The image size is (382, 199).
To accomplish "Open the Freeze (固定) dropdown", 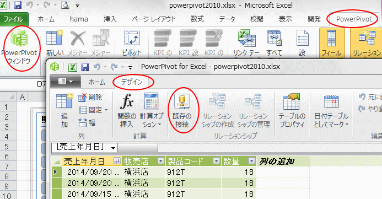I will [x=93, y=110].
